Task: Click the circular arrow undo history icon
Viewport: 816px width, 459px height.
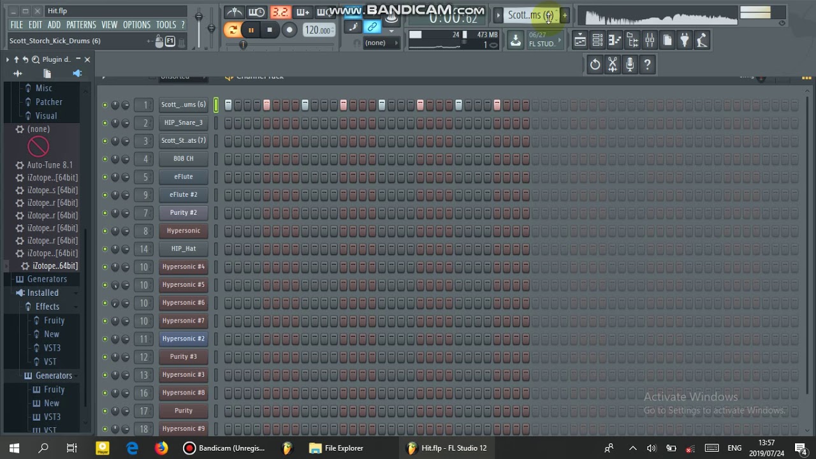Action: point(595,64)
